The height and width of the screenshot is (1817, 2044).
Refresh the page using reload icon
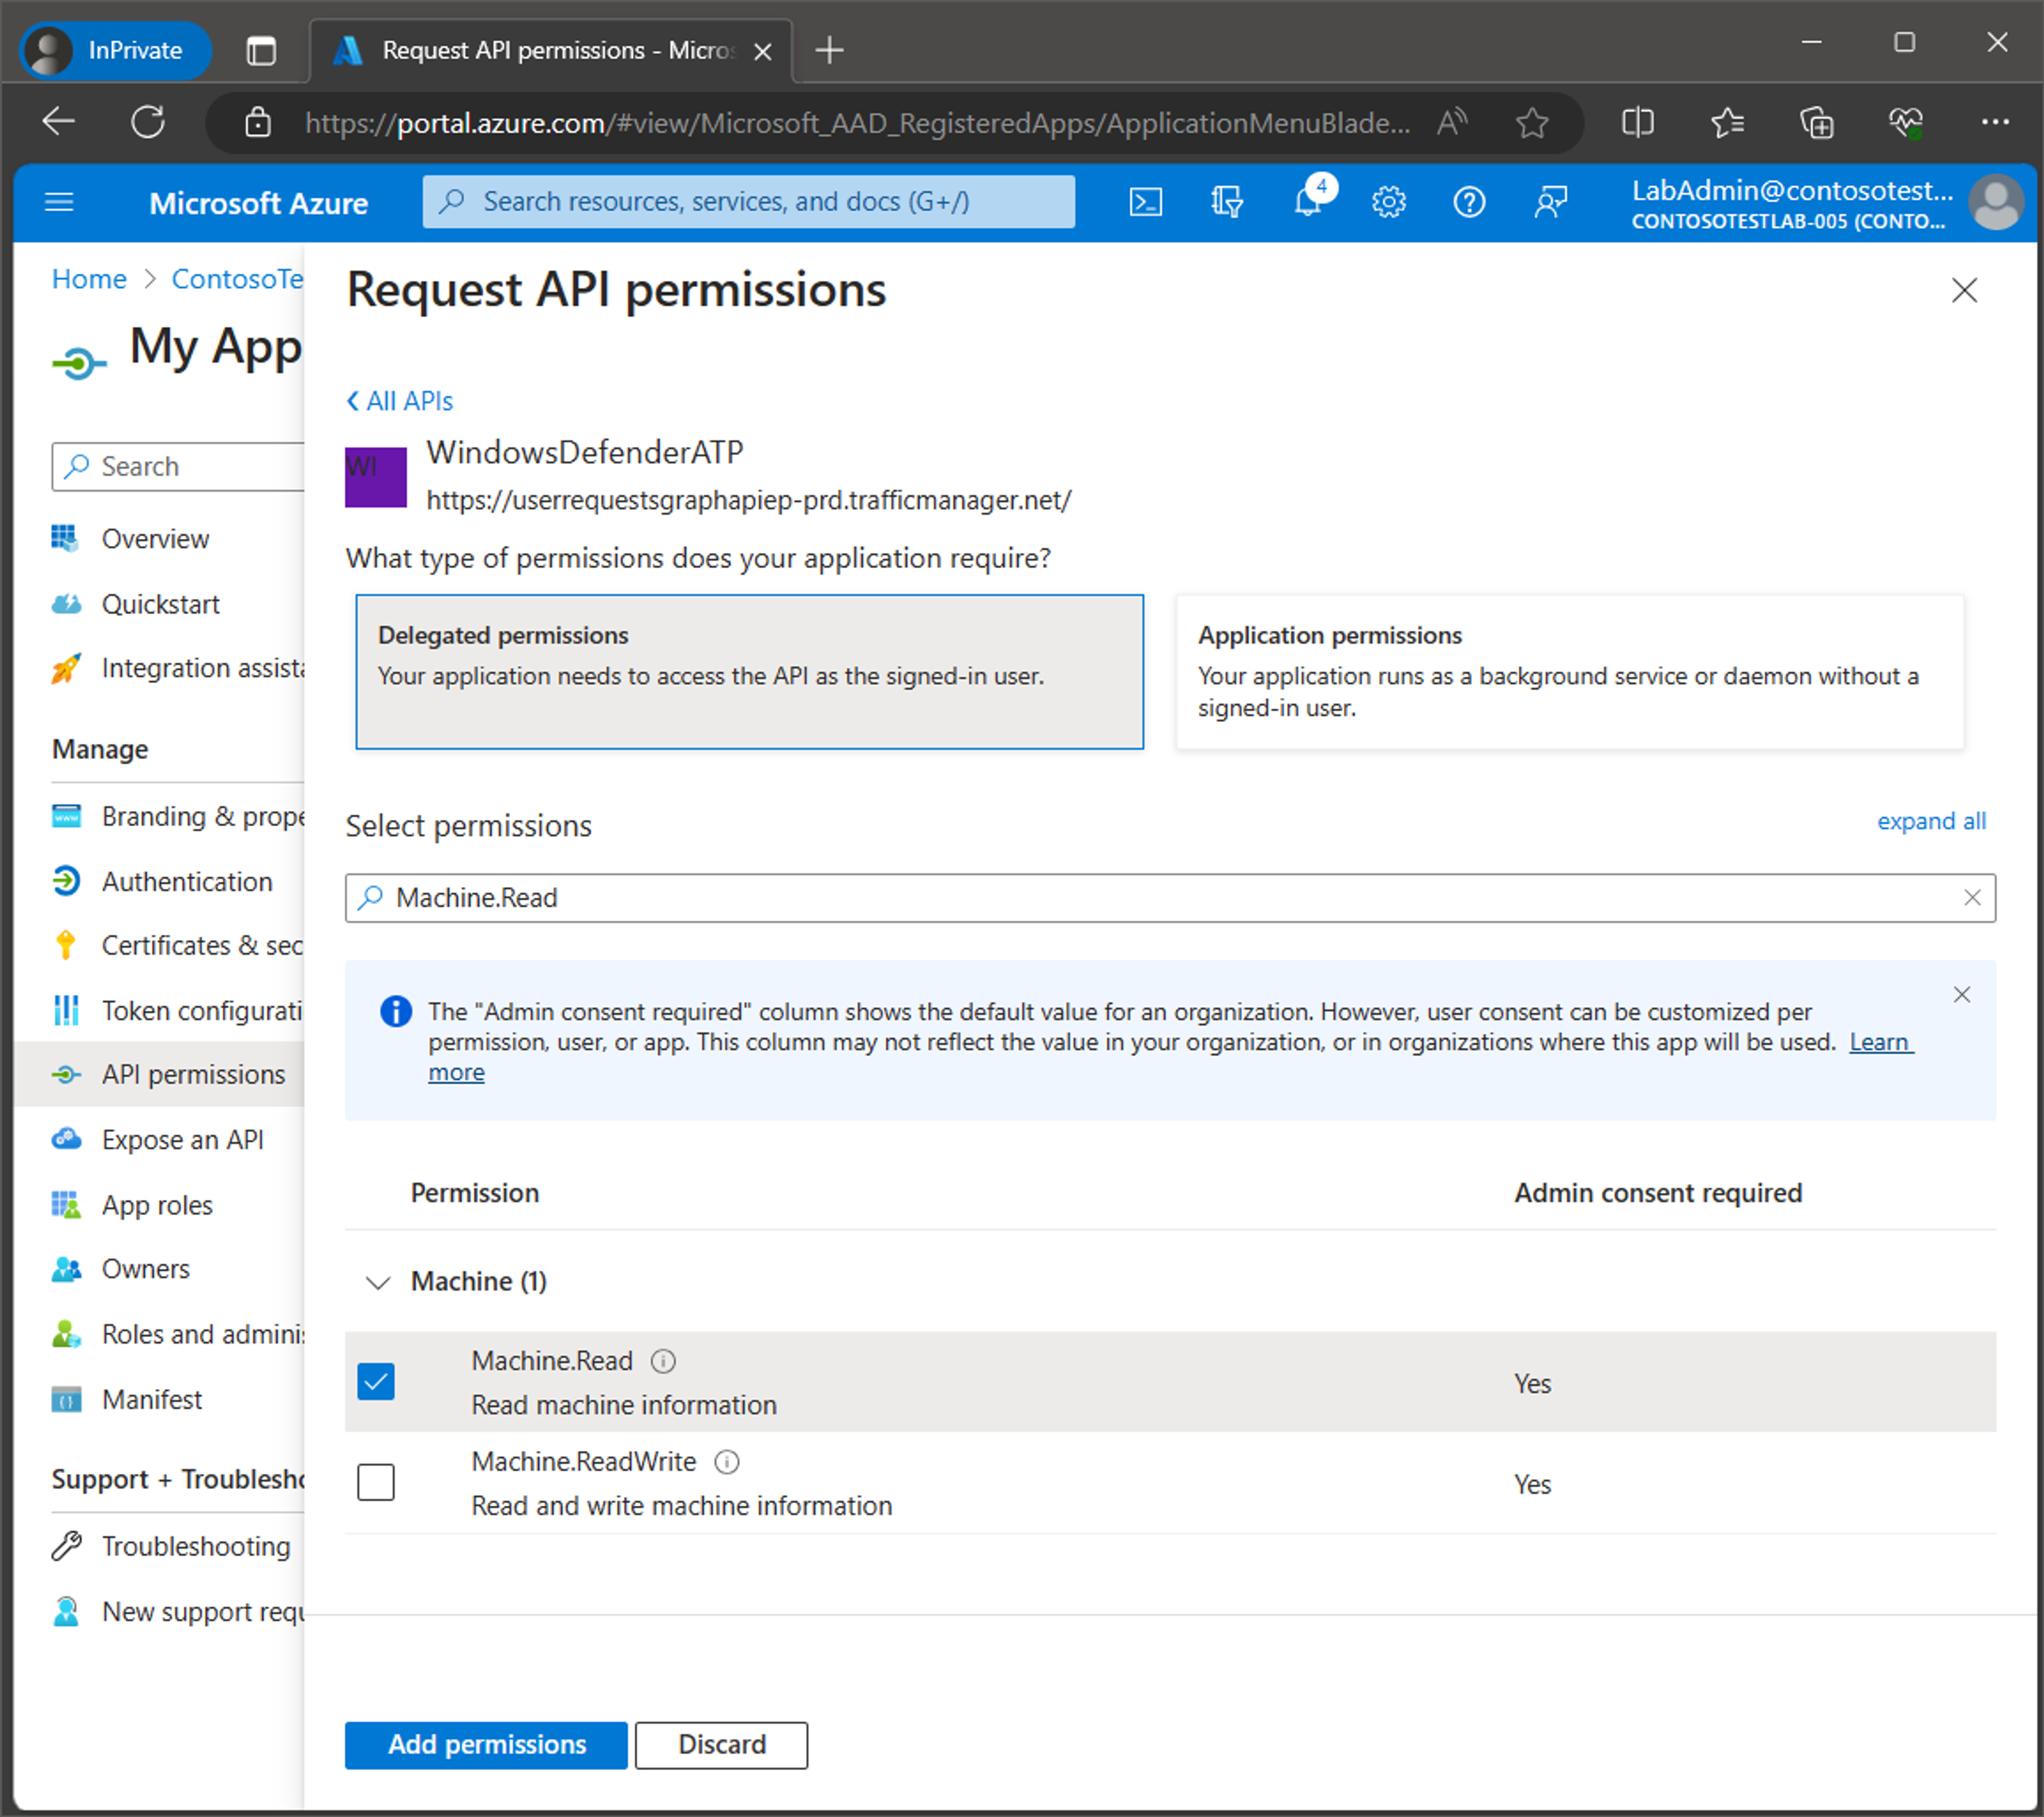pyautogui.click(x=148, y=122)
